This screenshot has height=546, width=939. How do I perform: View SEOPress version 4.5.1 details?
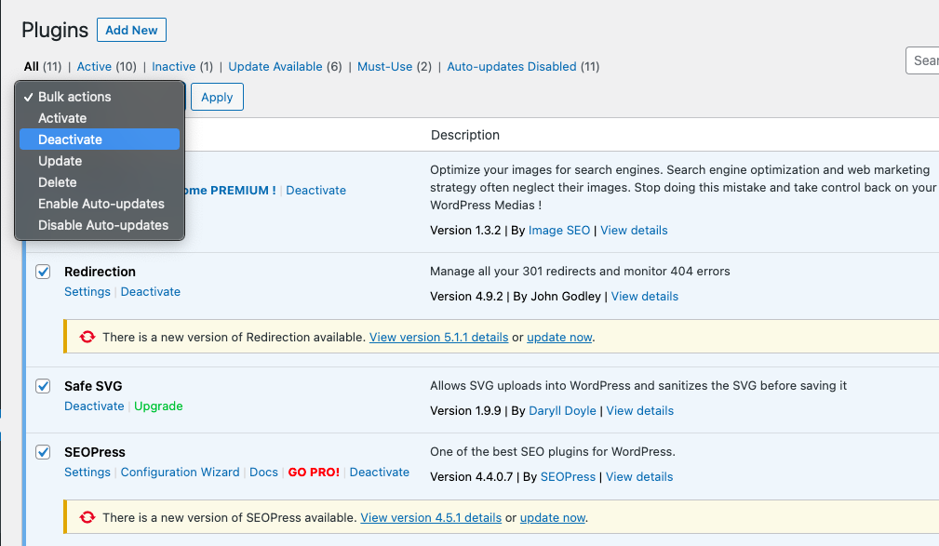431,517
